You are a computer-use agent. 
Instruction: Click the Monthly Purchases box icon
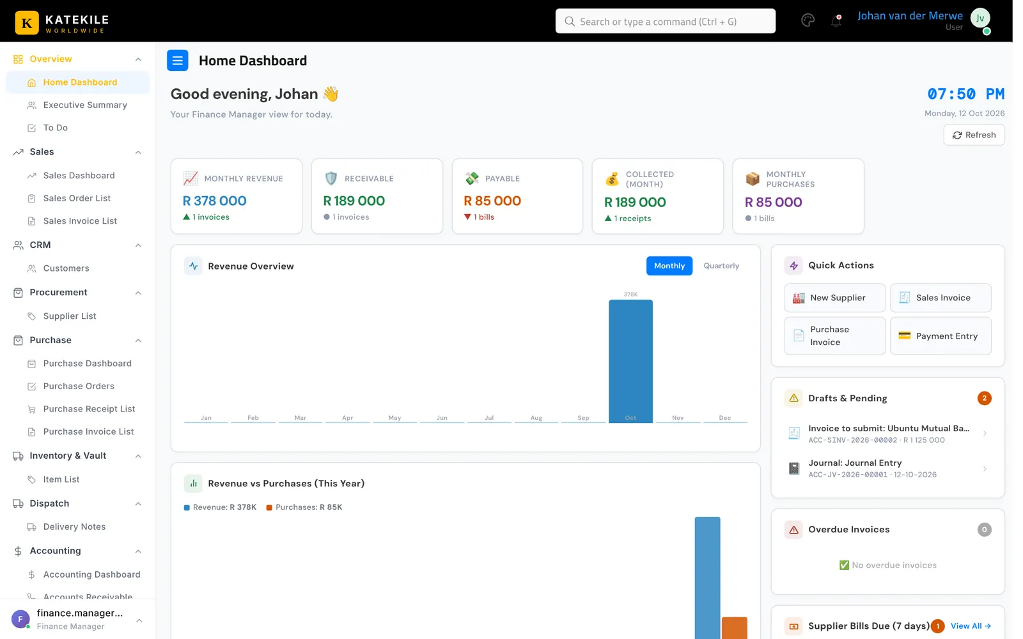(753, 179)
